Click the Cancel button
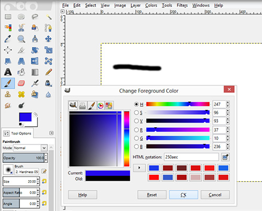 pyautogui.click(x=215, y=195)
